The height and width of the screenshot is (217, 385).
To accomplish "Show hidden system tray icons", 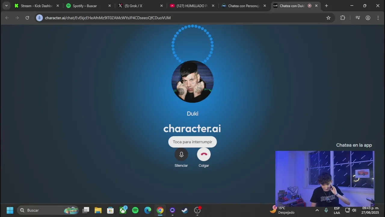I will (x=317, y=210).
